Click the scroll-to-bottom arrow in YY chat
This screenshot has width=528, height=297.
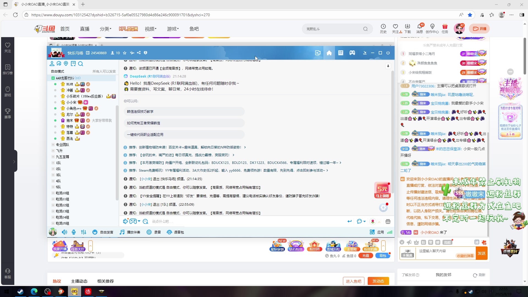point(388,66)
